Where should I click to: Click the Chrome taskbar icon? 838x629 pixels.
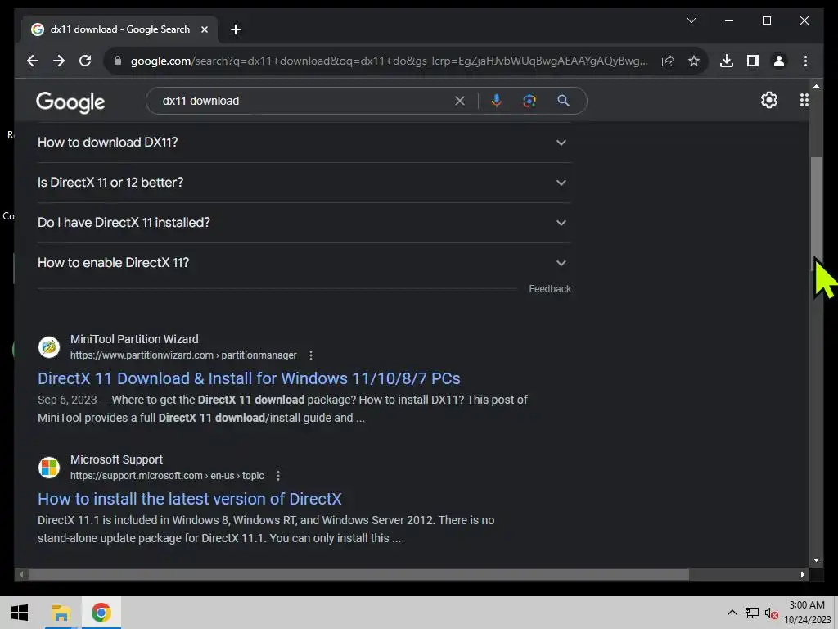coord(101,613)
